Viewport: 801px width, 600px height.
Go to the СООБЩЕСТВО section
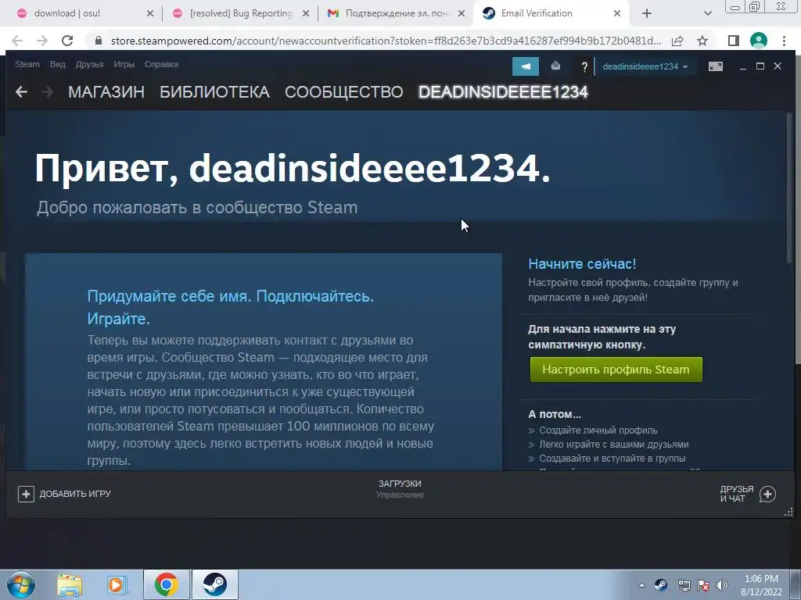tap(344, 92)
